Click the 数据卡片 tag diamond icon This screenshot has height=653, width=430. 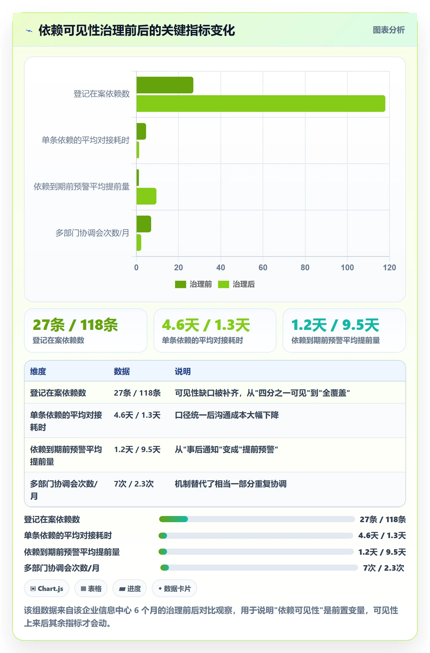pos(160,588)
